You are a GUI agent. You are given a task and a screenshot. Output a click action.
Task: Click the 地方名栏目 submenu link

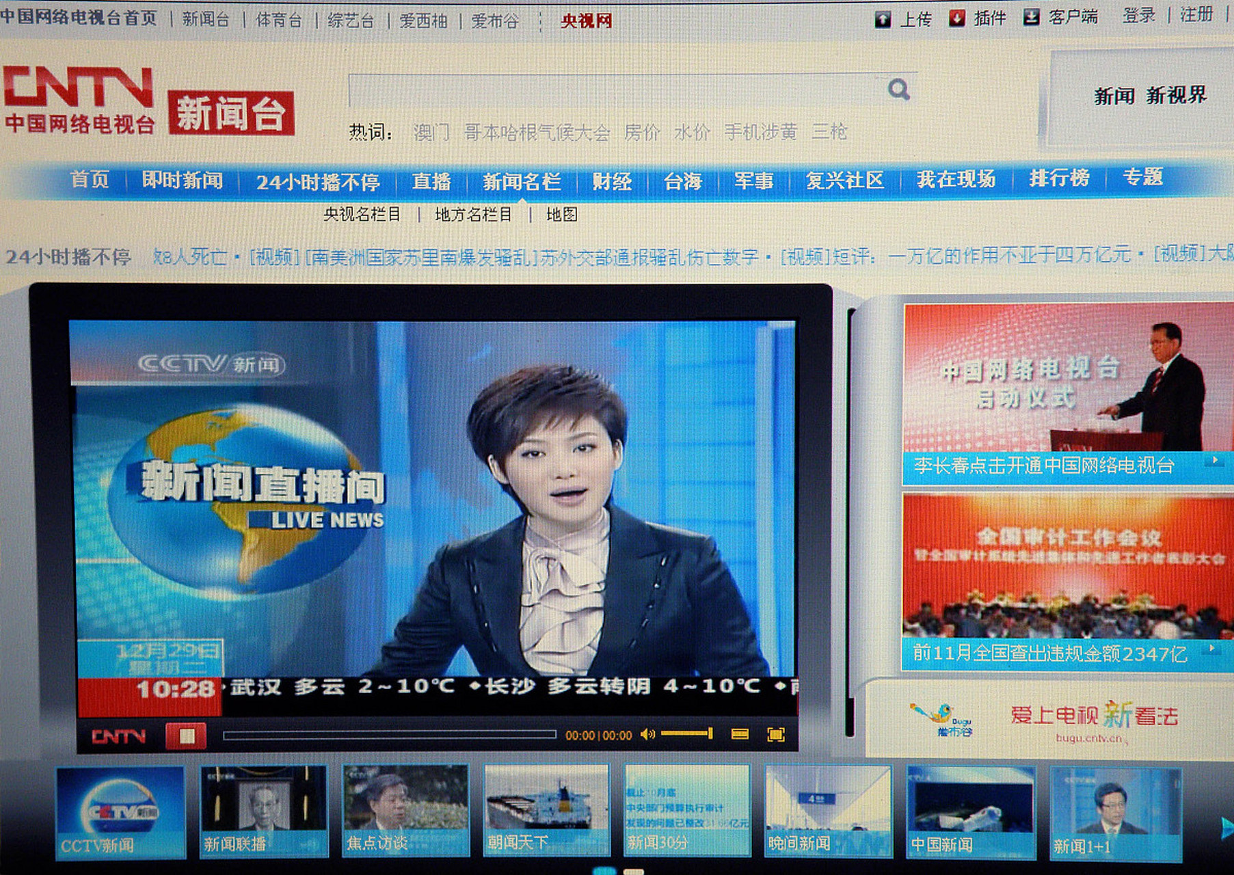click(x=474, y=215)
